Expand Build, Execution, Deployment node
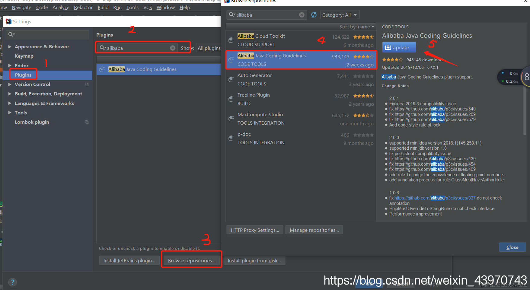Image resolution: width=530 pixels, height=290 pixels. click(10, 94)
